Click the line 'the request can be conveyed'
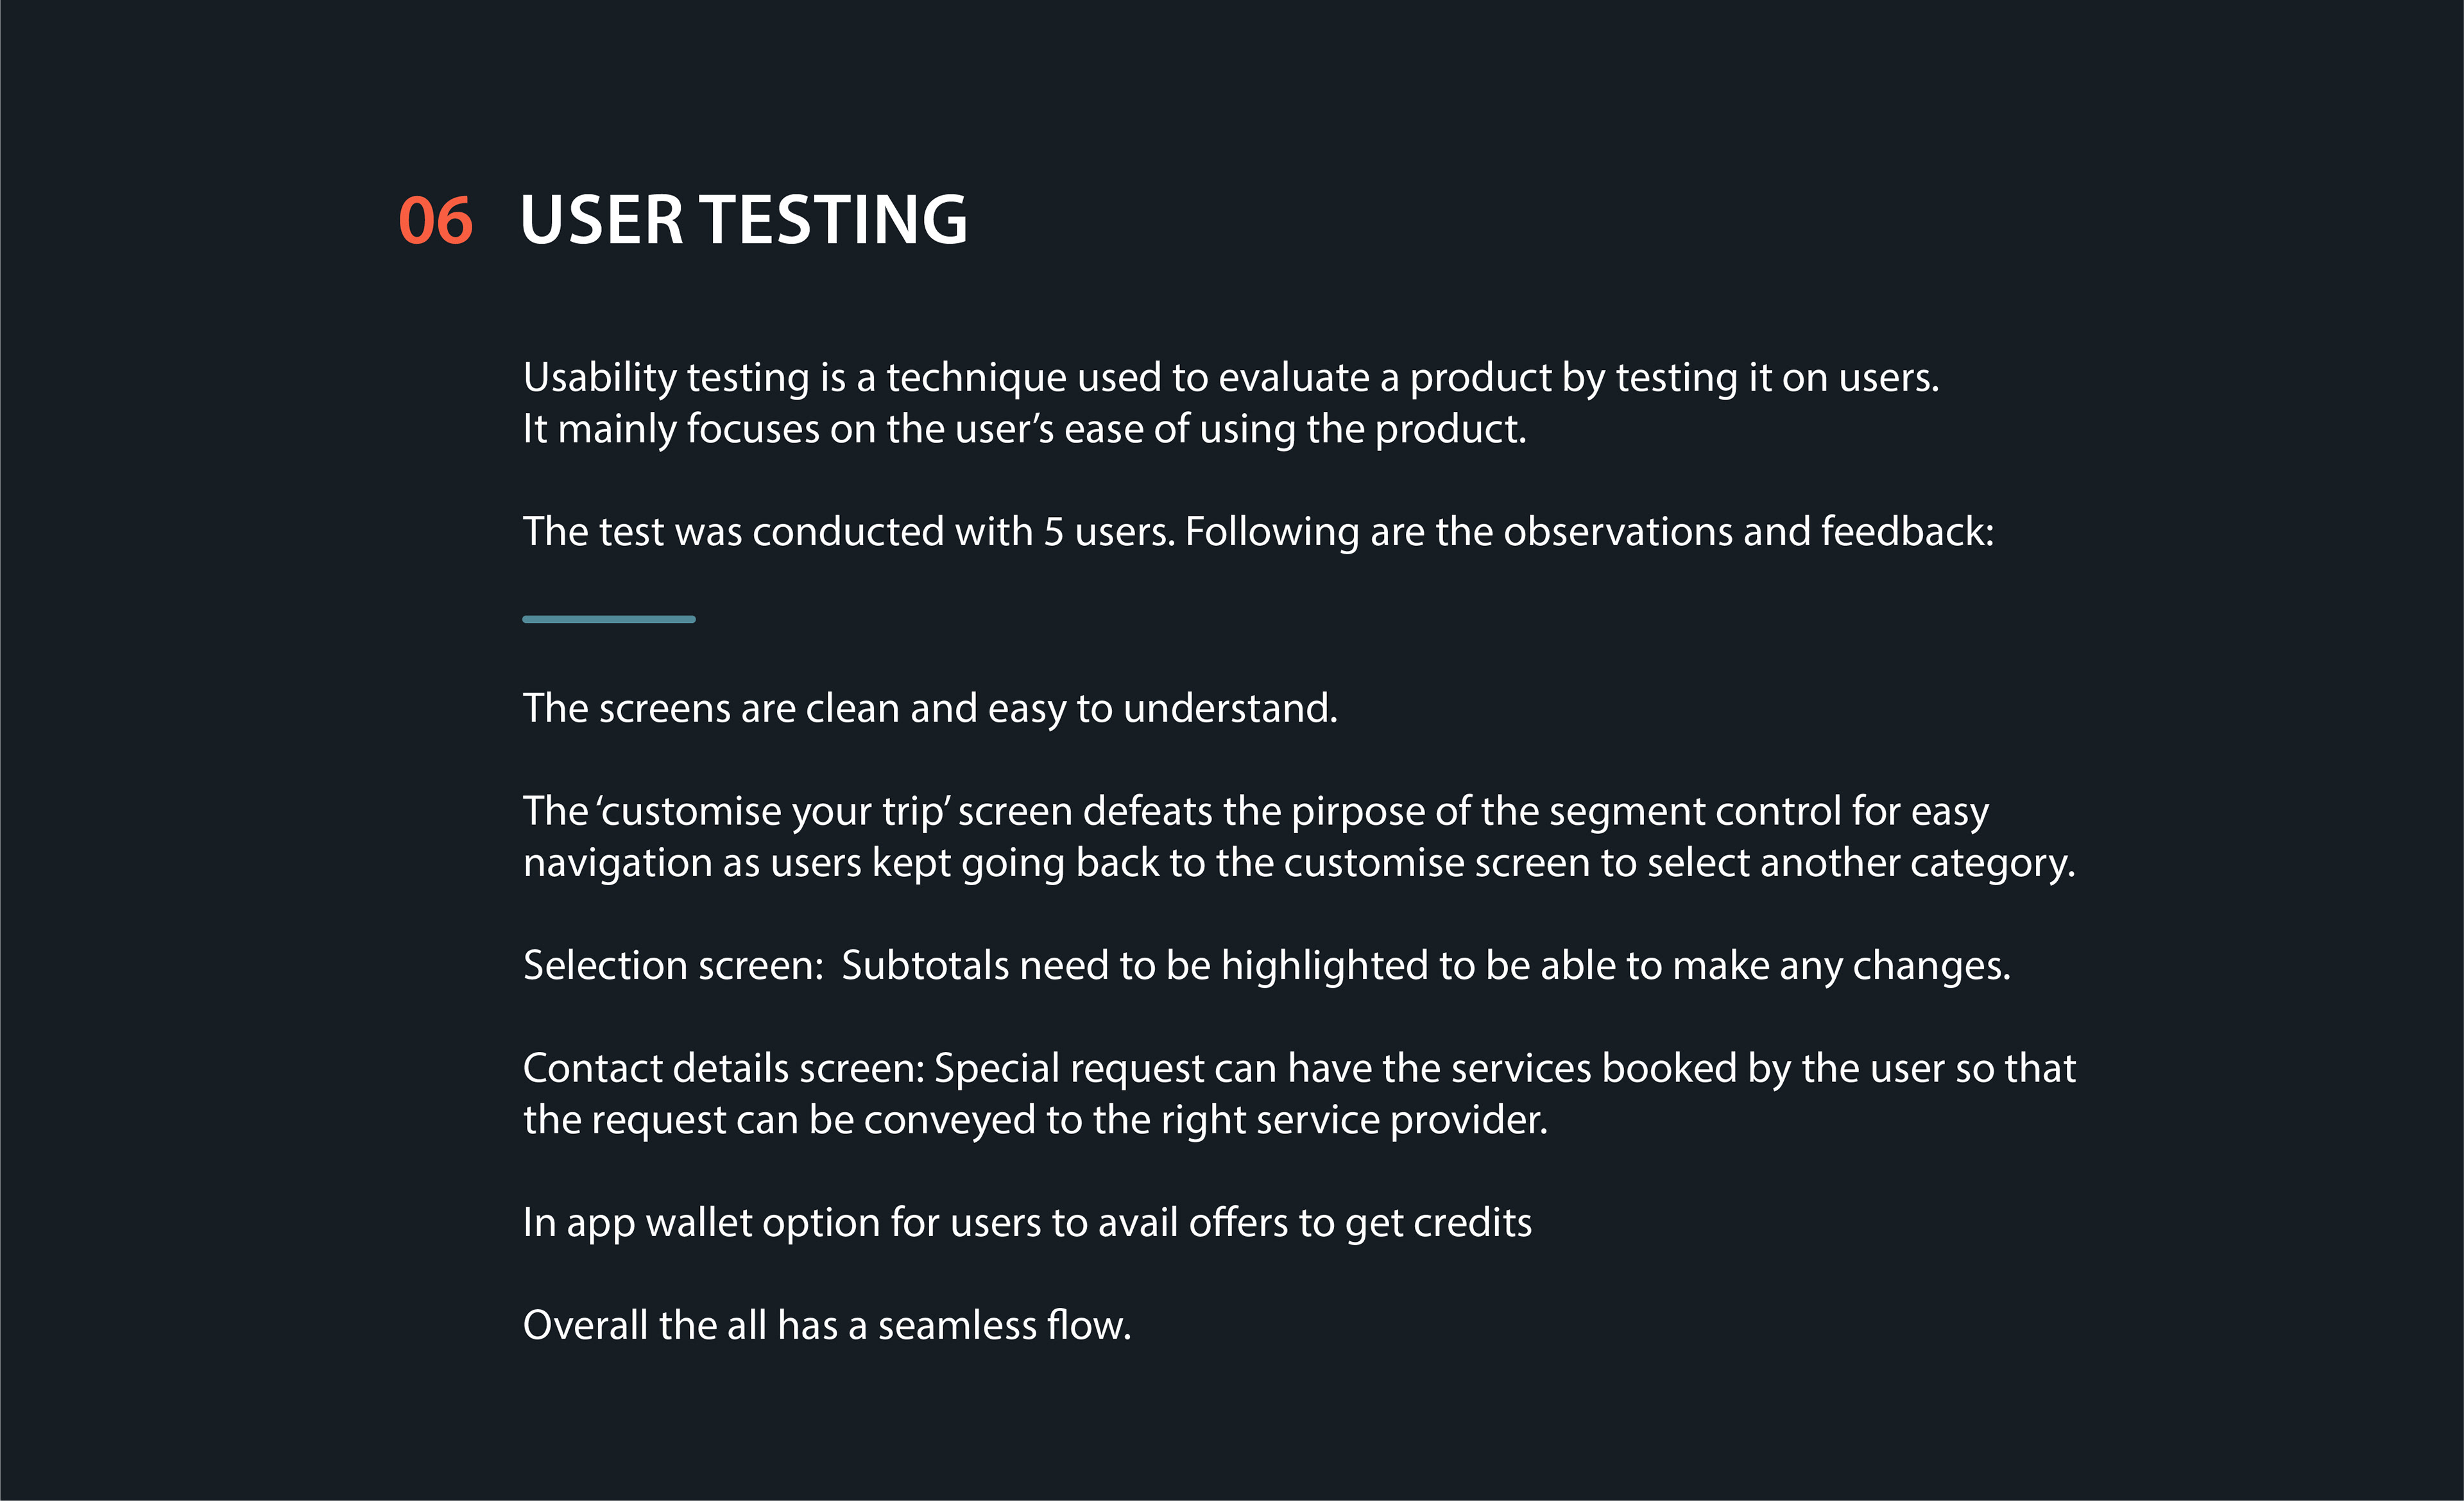Screen dimensions: 2464x1501 [1035, 1120]
